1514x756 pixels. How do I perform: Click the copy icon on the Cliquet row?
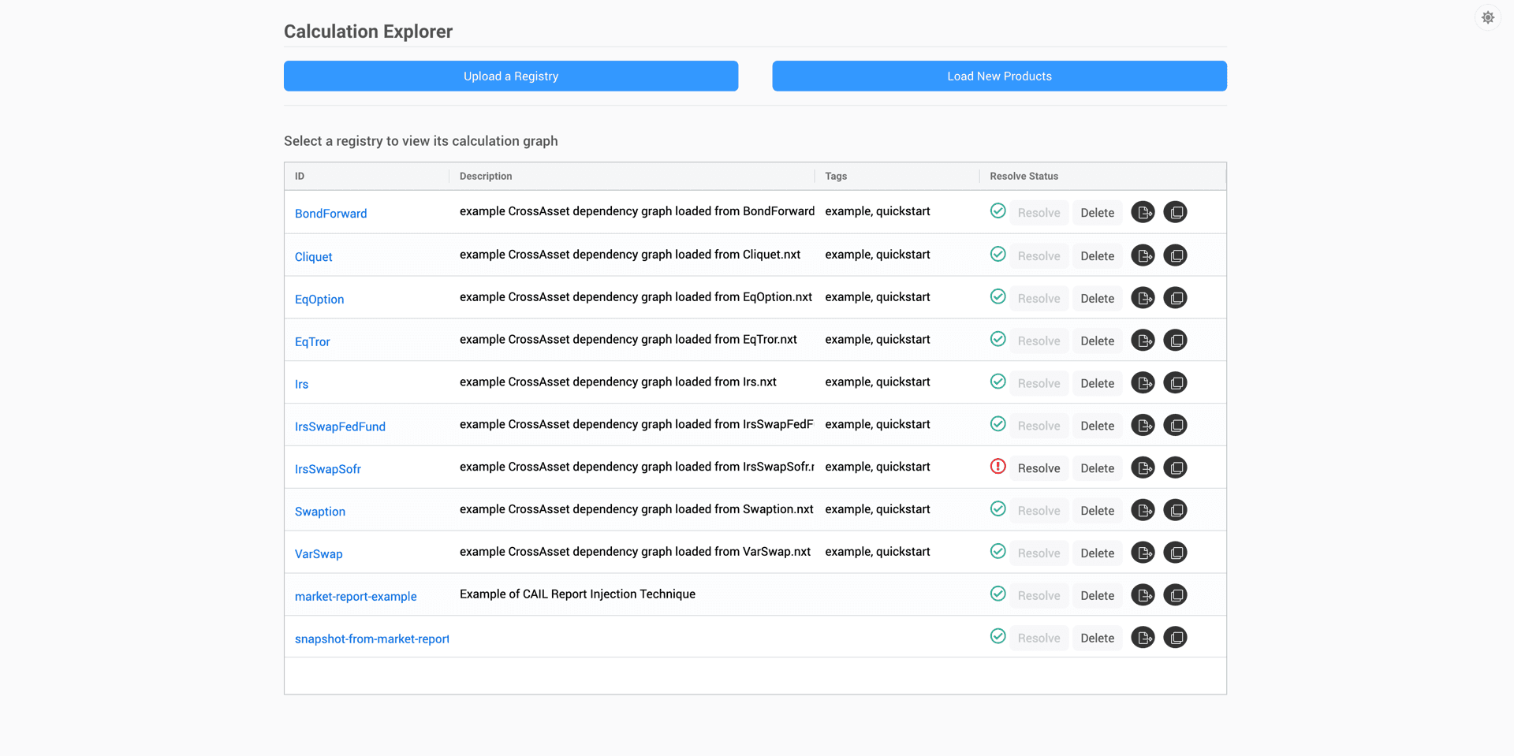tap(1176, 255)
